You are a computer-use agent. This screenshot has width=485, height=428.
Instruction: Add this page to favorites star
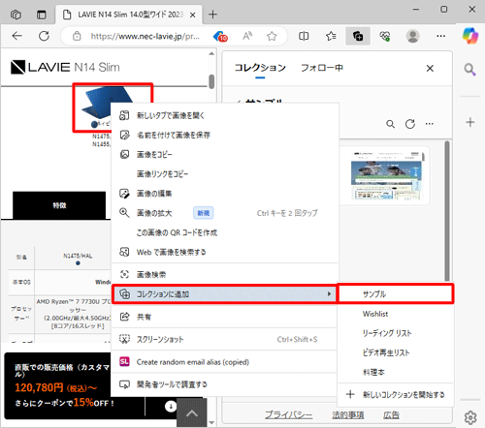point(272,36)
